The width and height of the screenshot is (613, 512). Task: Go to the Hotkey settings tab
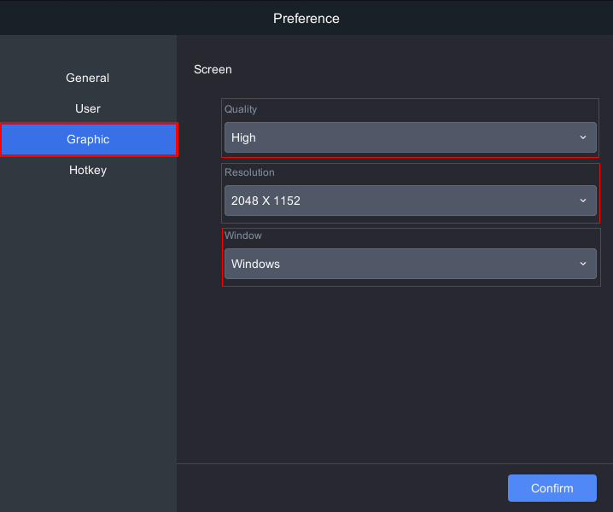88,170
